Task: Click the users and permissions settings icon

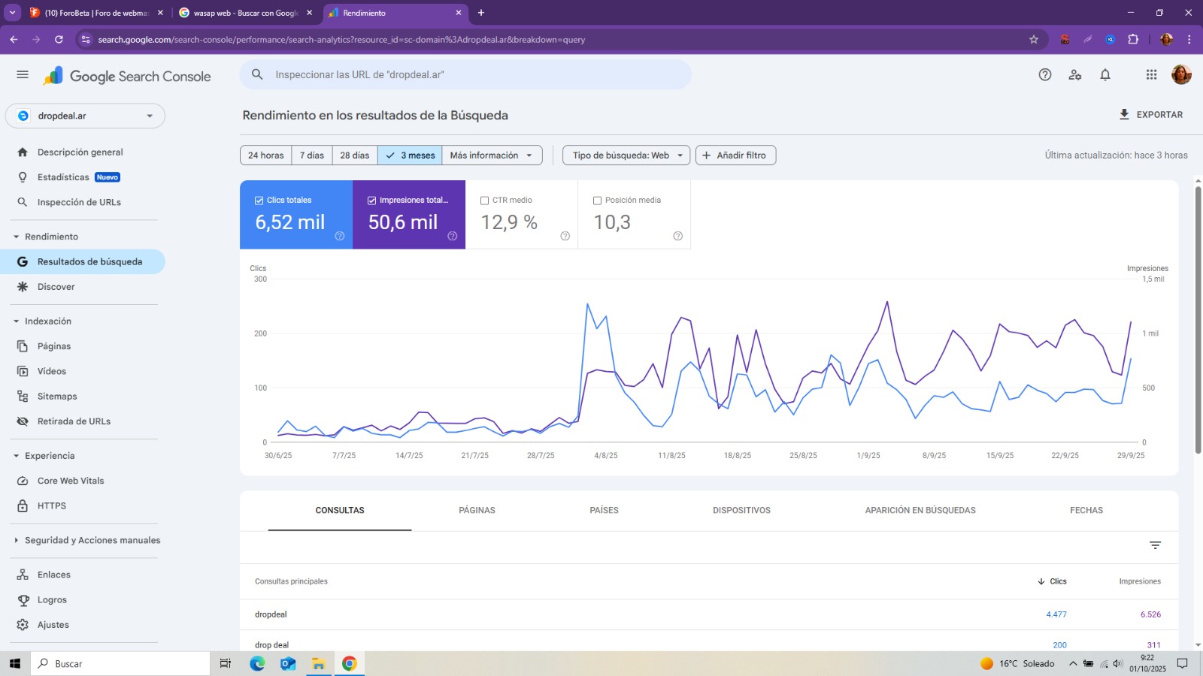Action: point(1074,74)
